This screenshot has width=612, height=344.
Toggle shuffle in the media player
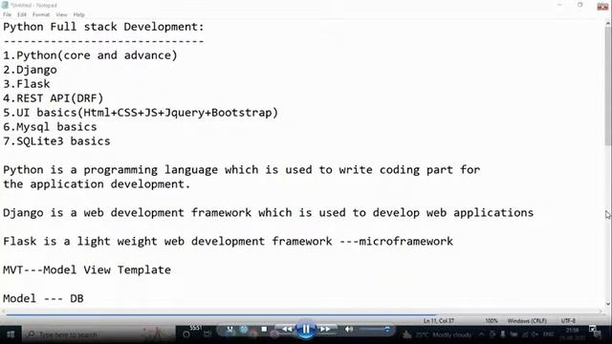pyautogui.click(x=230, y=330)
